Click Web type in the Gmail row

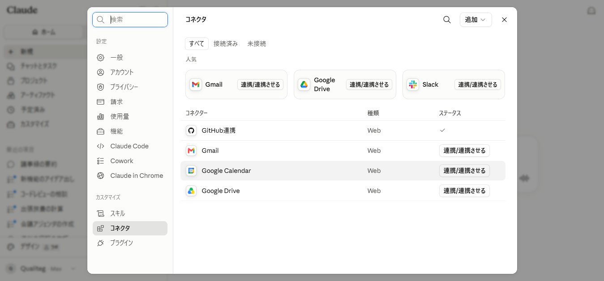[374, 151]
